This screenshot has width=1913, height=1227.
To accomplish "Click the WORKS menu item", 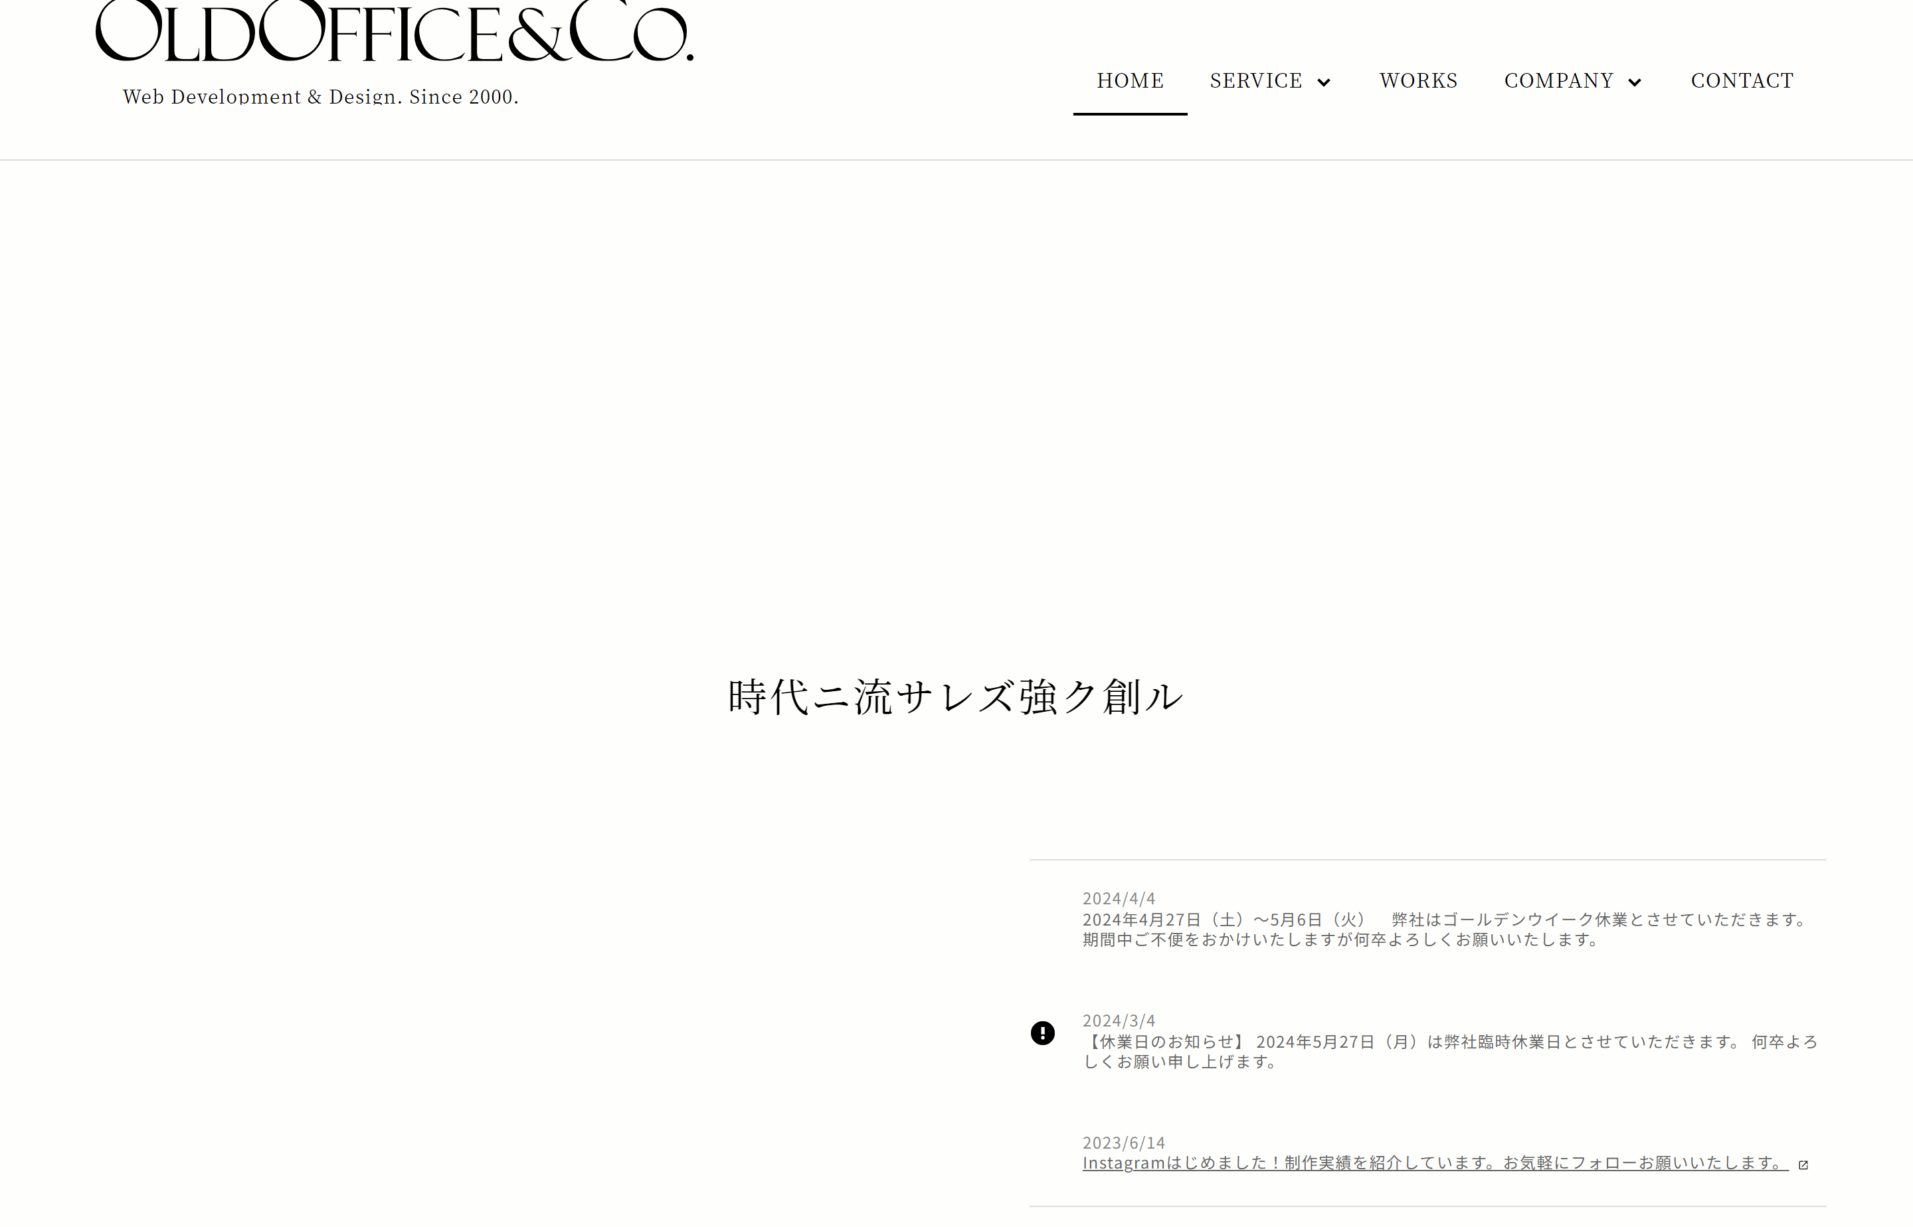I will point(1418,80).
